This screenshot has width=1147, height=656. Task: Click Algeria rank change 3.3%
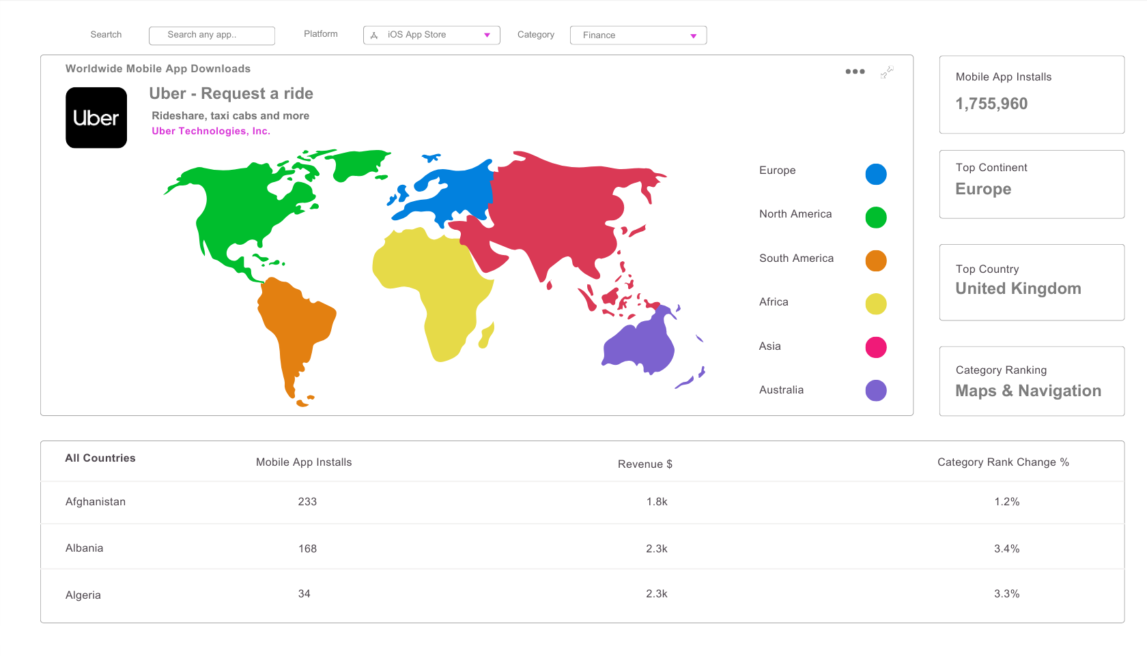click(x=1007, y=594)
